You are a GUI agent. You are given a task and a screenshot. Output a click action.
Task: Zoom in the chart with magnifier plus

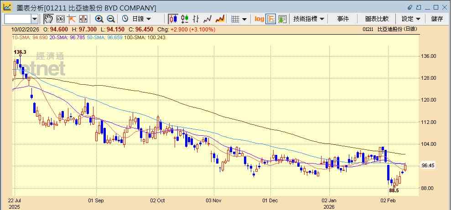tap(99, 19)
